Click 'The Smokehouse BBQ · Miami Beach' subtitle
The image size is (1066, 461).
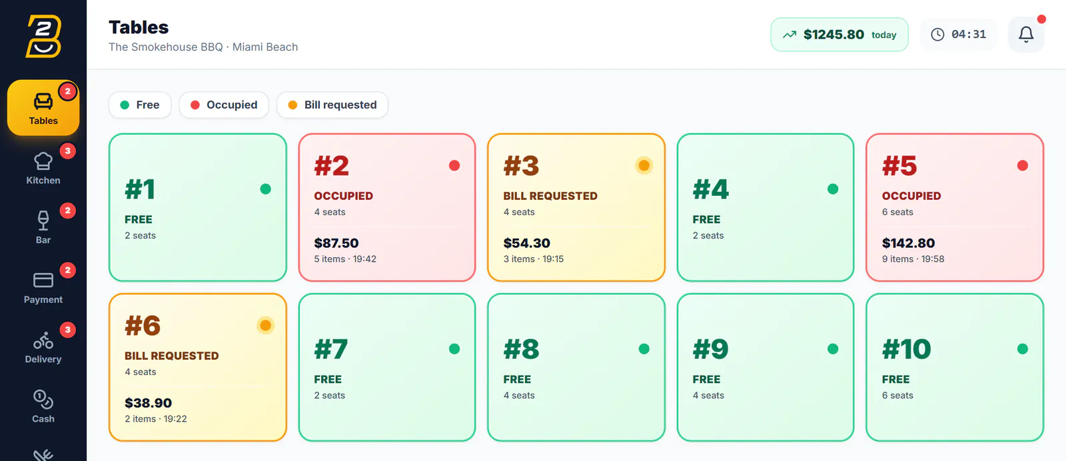tap(203, 47)
